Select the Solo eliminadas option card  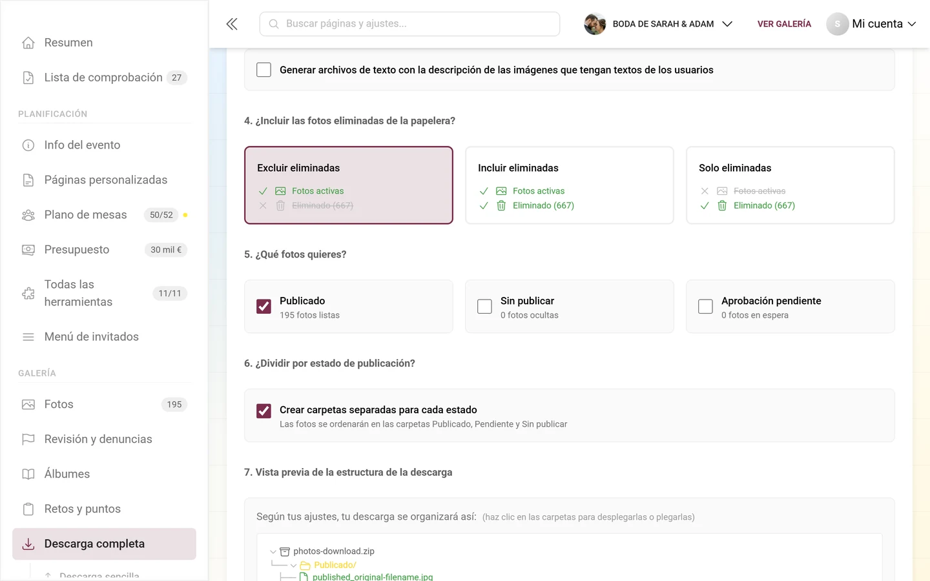(x=790, y=185)
